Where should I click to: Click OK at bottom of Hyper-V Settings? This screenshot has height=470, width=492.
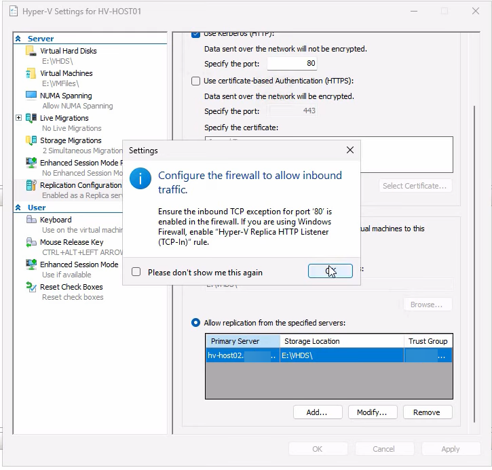pos(318,449)
